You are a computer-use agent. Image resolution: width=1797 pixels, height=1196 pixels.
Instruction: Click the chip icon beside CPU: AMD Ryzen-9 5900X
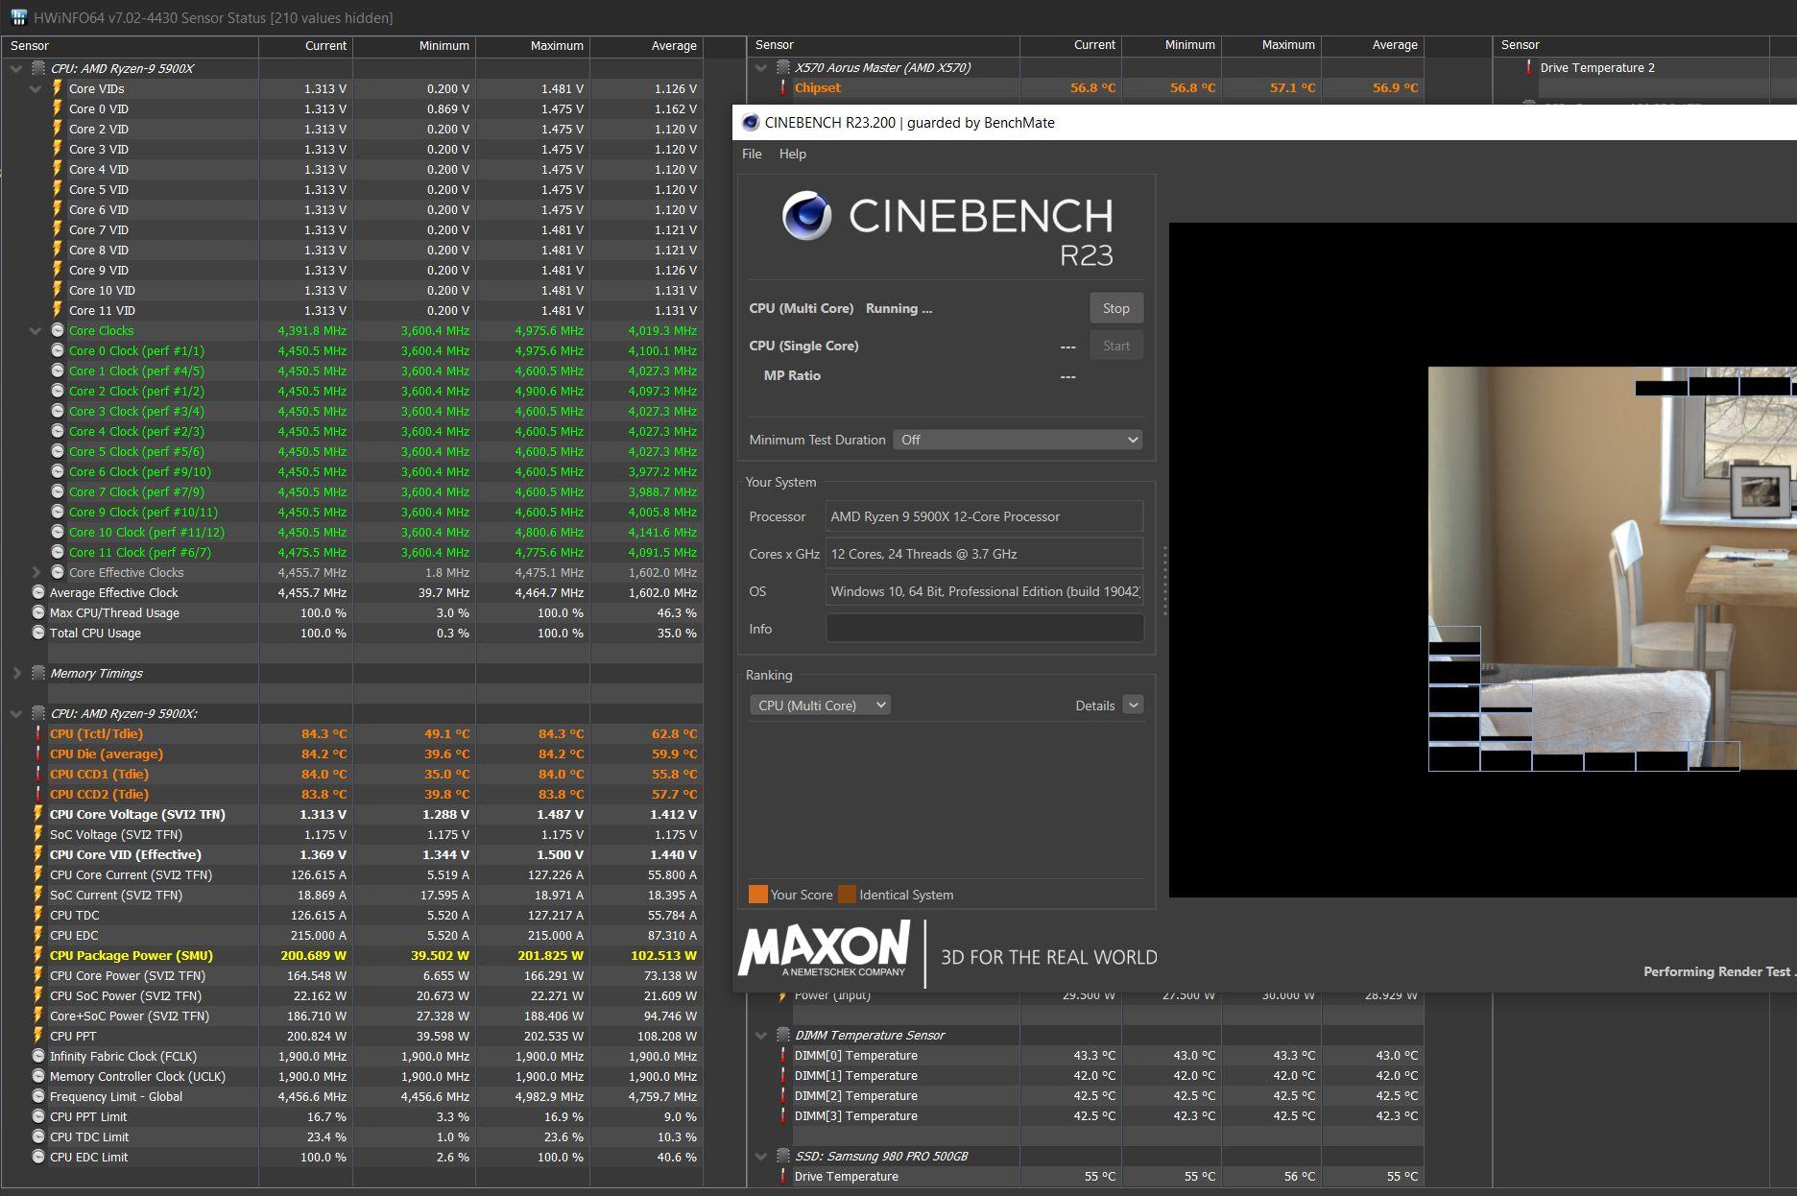[38, 68]
